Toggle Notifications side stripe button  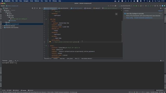pyautogui.click(x=165, y=19)
